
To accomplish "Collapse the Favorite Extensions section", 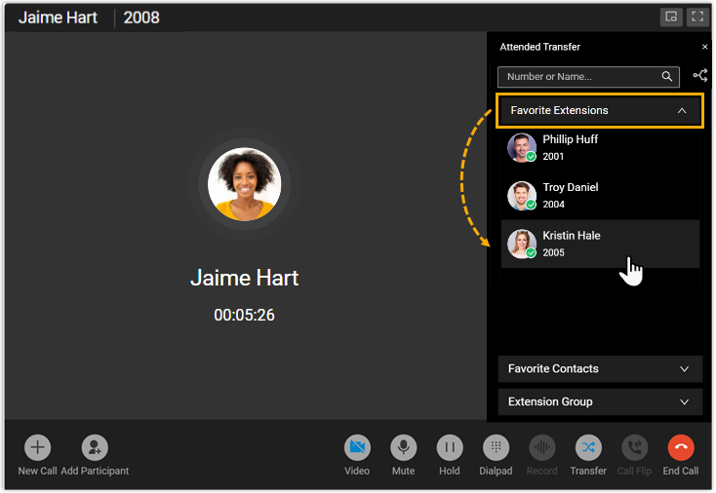I will pos(600,110).
